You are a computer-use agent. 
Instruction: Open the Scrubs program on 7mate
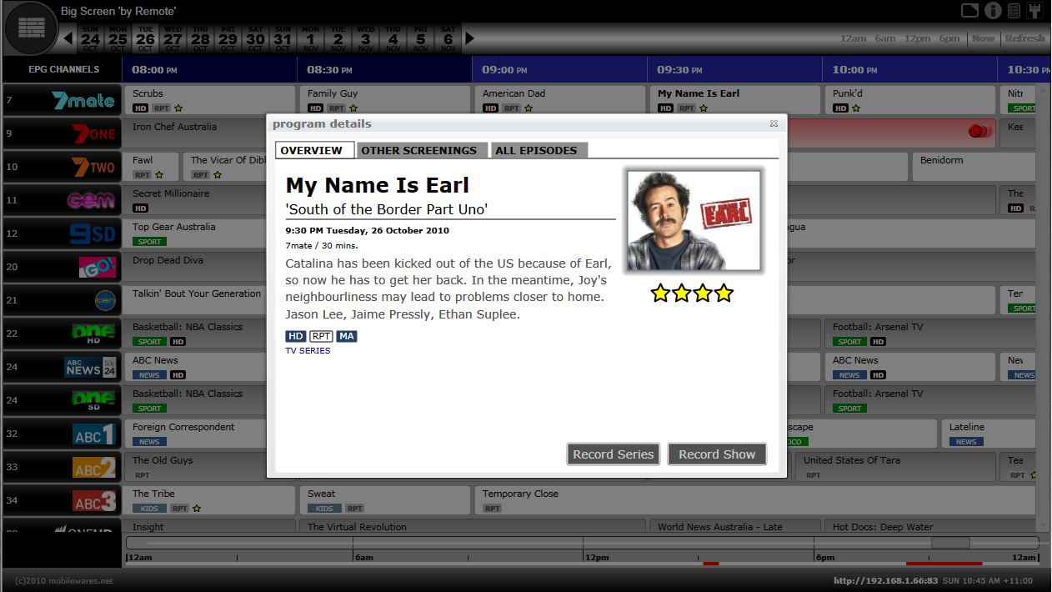(210, 100)
